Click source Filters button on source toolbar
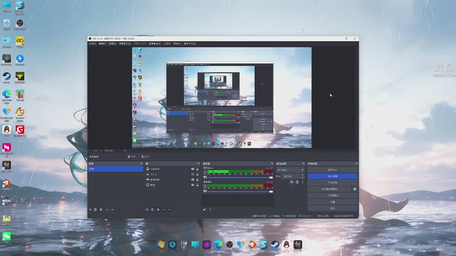 click(145, 157)
